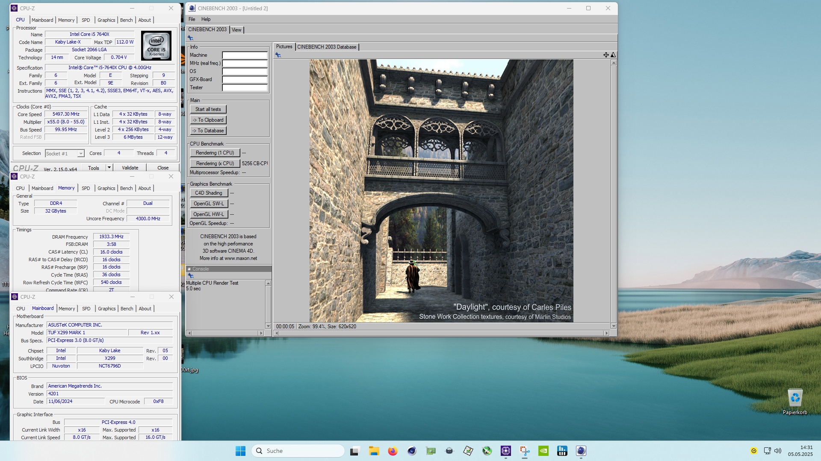The height and width of the screenshot is (461, 821).
Task: Open the Help menu in CINEBENCH
Action: click(x=206, y=19)
